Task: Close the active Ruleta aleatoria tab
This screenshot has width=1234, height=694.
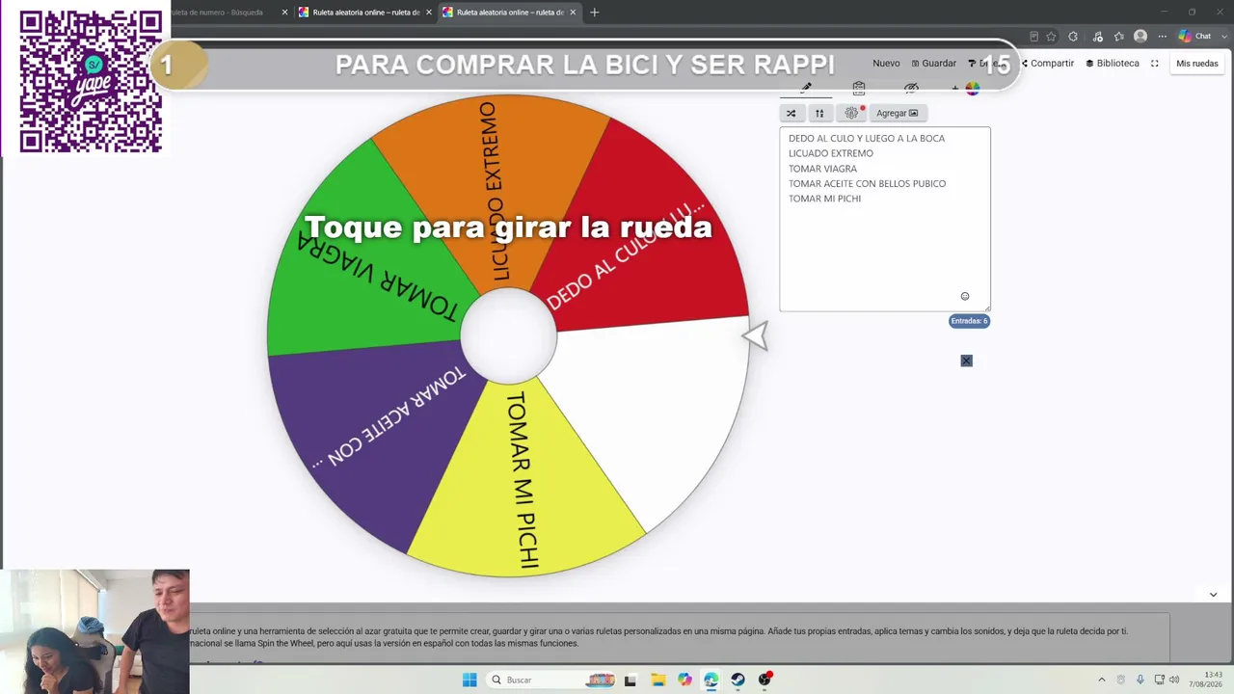Action: click(573, 13)
